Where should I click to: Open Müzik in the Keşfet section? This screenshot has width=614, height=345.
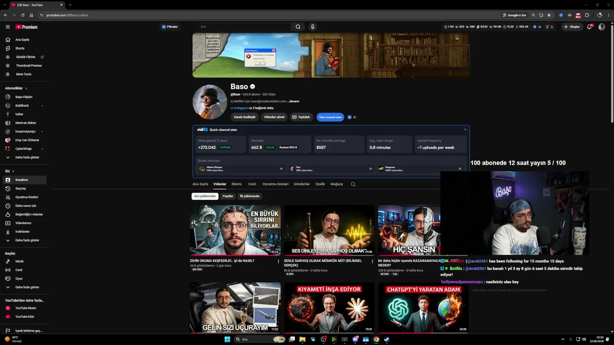[x=24, y=261]
